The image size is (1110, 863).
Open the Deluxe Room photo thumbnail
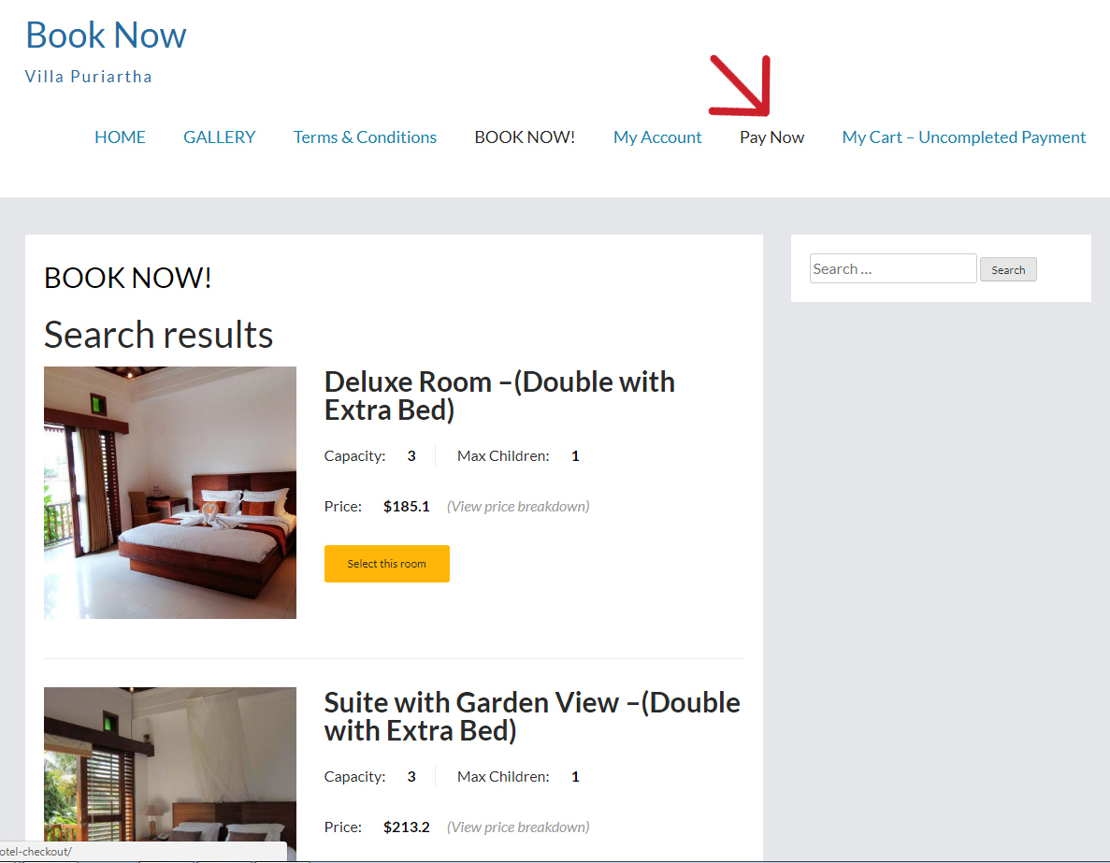pyautogui.click(x=170, y=493)
